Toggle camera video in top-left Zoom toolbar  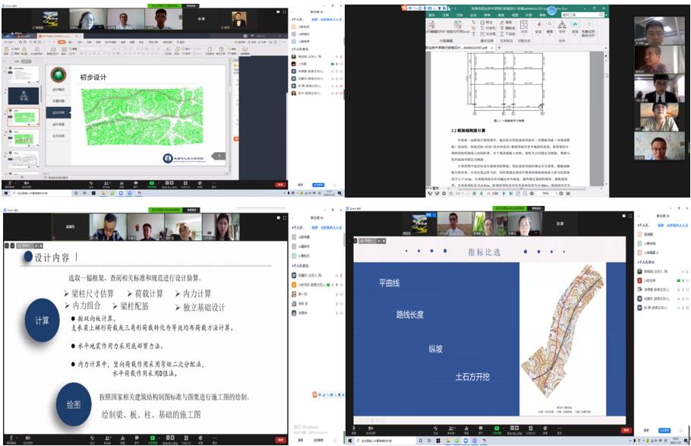tap(26, 183)
